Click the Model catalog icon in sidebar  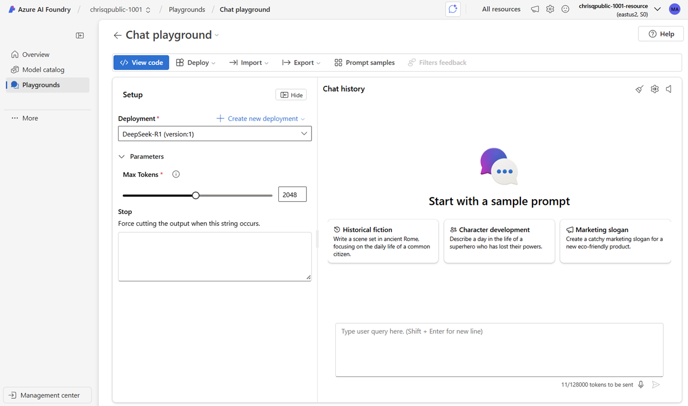(15, 70)
